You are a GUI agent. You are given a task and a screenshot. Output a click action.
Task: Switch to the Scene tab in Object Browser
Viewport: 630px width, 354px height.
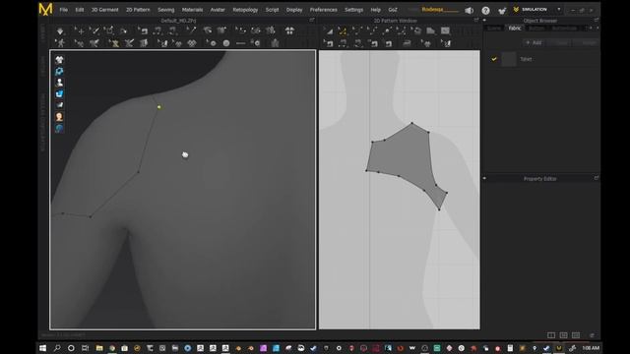[494, 29]
